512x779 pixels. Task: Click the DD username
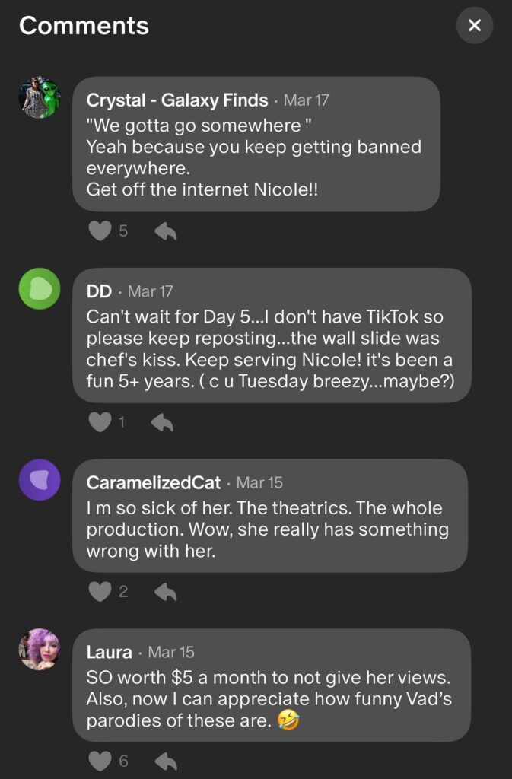click(99, 291)
